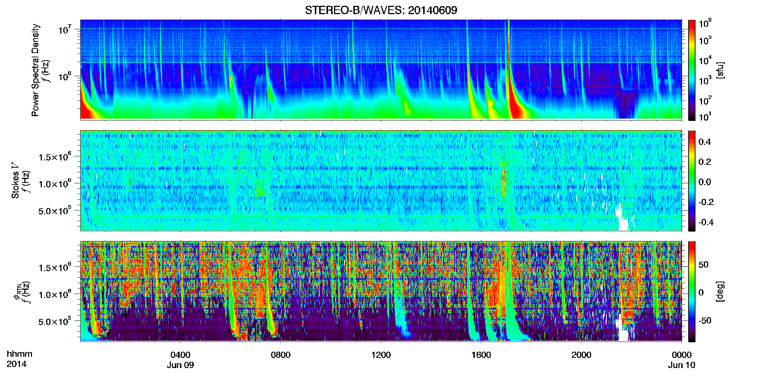Image resolution: width=762 pixels, height=392 pixels.
Task: Click the power spectral density colorbar
Action: (x=692, y=70)
